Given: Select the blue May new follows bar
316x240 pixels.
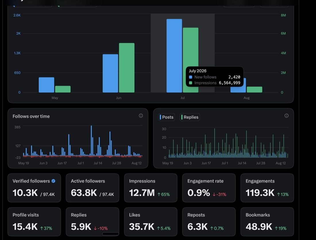Looking at the screenshot, I should pos(46,85).
